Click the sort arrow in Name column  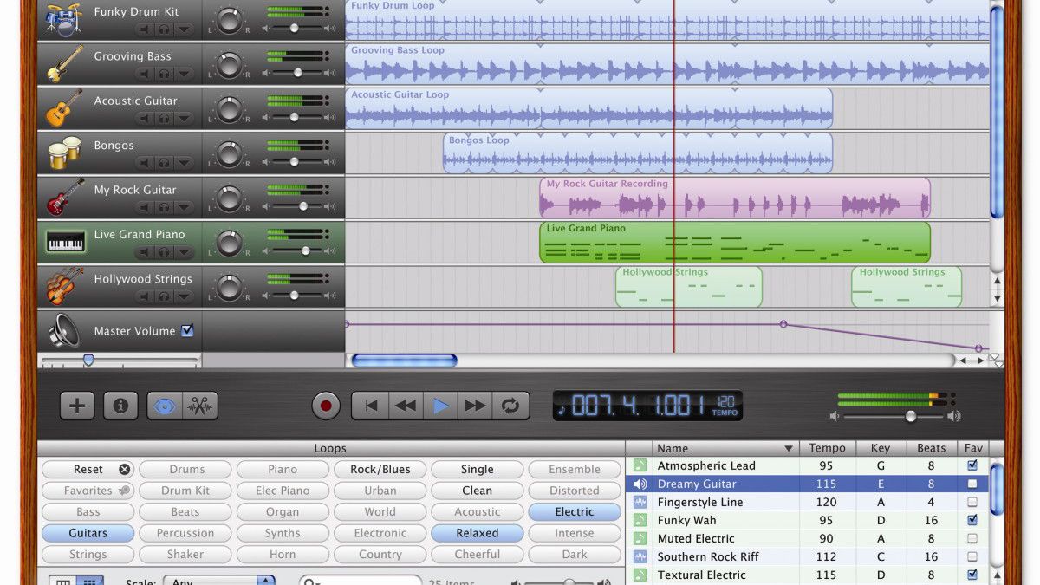click(789, 448)
